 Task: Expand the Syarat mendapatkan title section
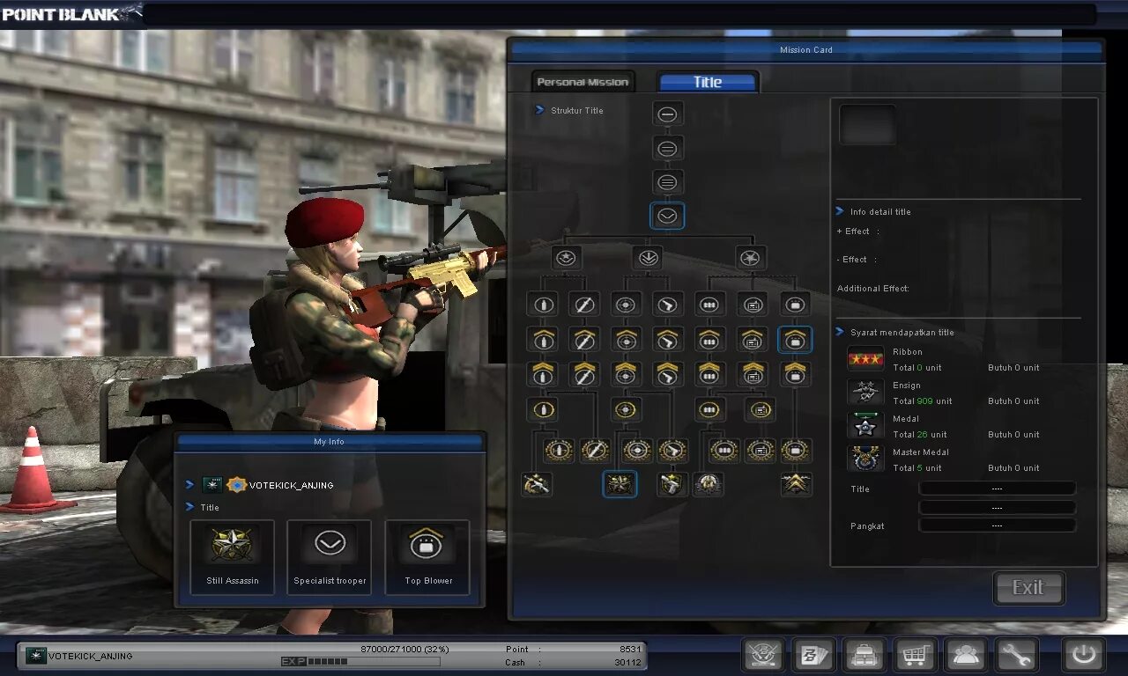(x=839, y=332)
